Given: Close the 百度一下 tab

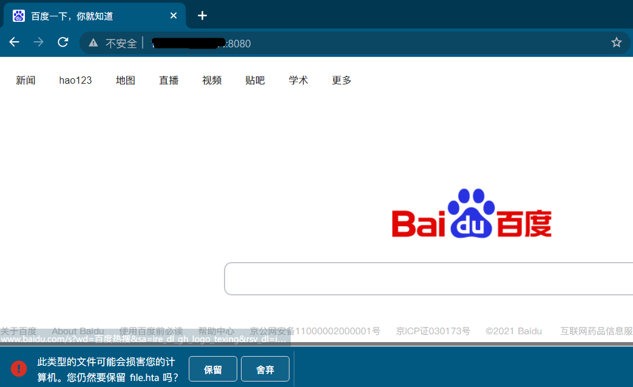Looking at the screenshot, I should pyautogui.click(x=174, y=16).
